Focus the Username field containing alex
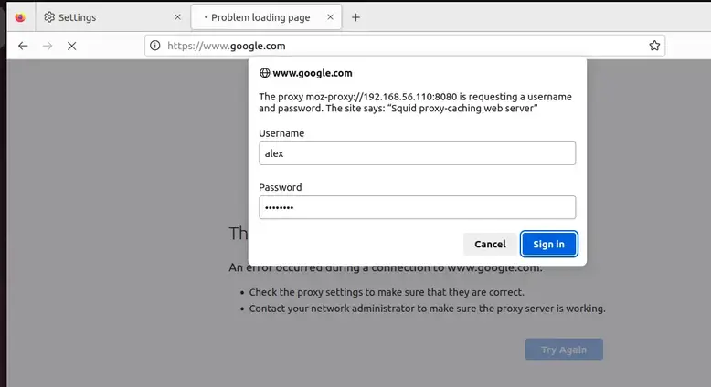This screenshot has width=711, height=387. [x=417, y=153]
